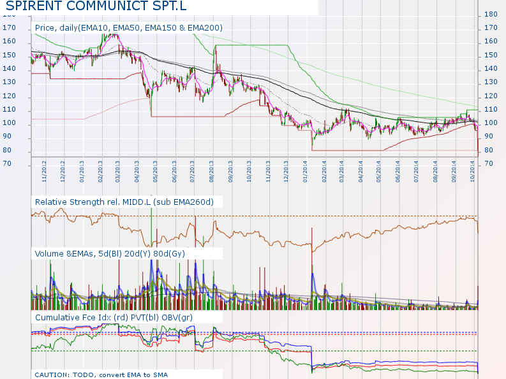Select the 08/2013 date axis label
The height and width of the screenshot is (379, 506).
coord(211,171)
